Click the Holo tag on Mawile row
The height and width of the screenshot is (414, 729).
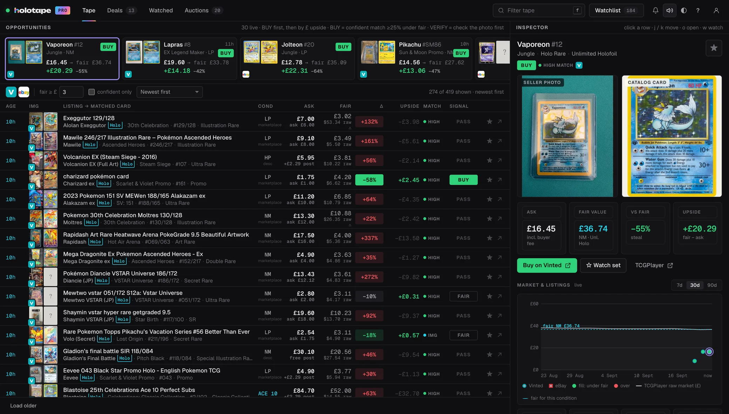[90, 145]
